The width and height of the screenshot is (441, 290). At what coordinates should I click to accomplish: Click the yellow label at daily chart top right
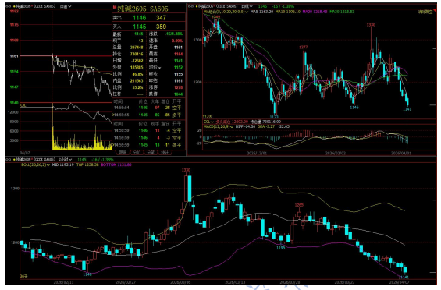pyautogui.click(x=425, y=12)
